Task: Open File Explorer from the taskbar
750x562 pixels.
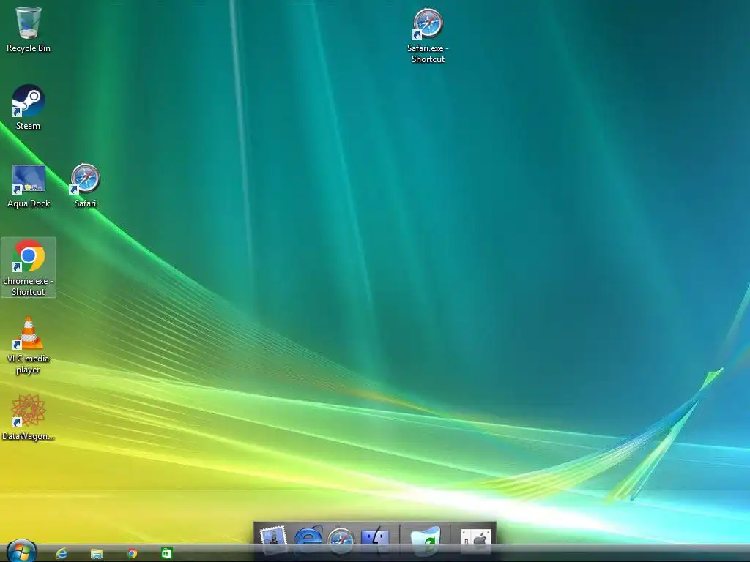Action: tap(97, 553)
